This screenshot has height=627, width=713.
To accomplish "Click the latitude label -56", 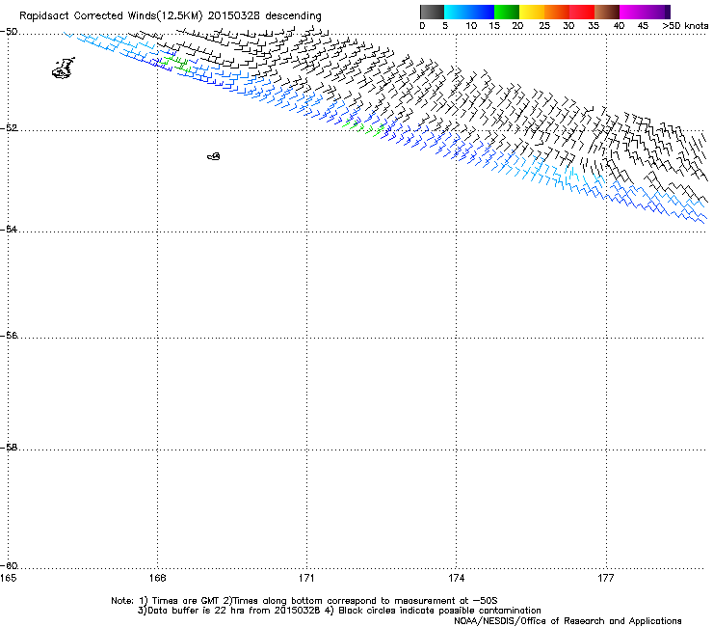I will coord(9,335).
